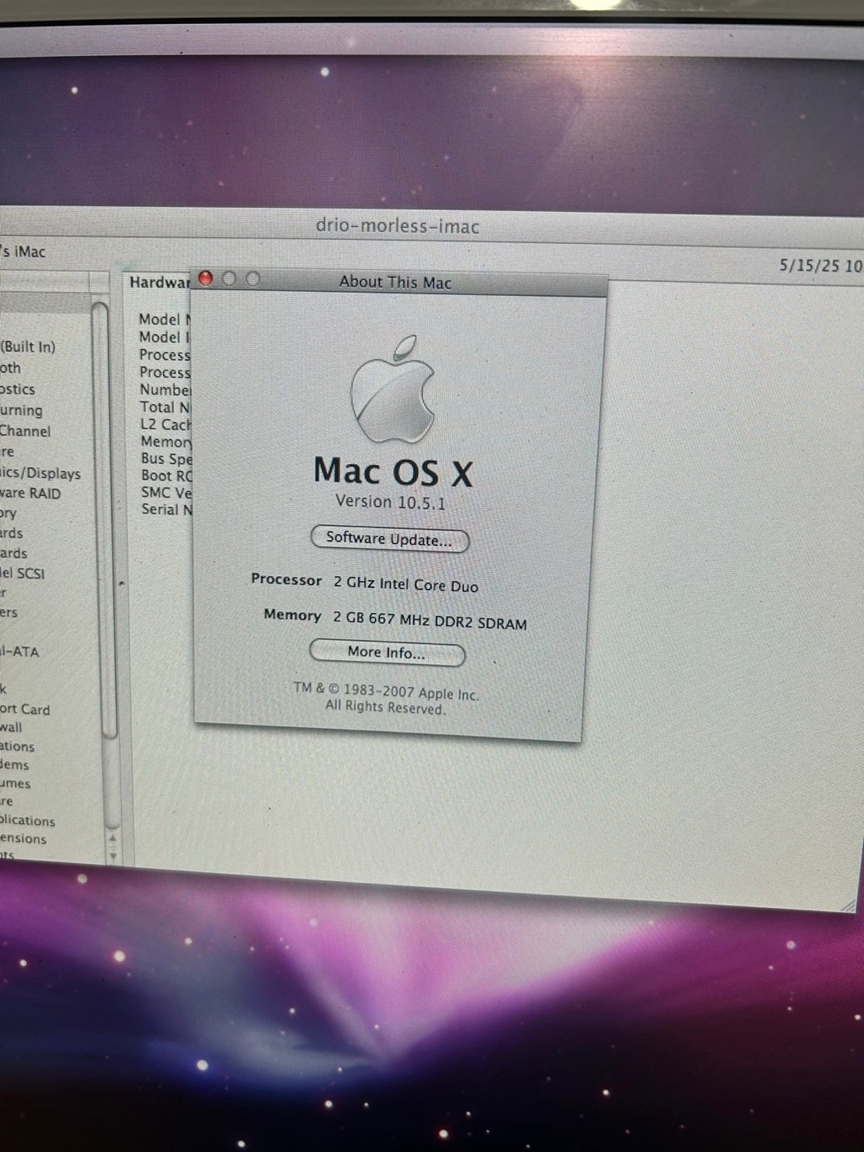Select Fibre Channel in the sidebar
The width and height of the screenshot is (864, 1152).
point(25,431)
